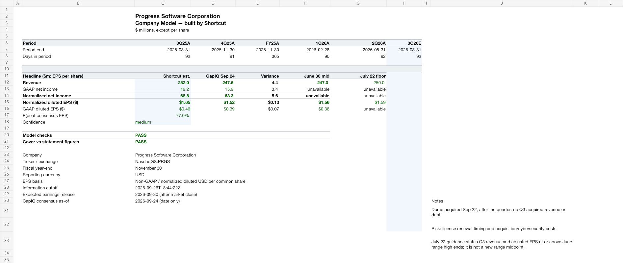Click CapIQ GAAP diluted EPS $0.39
Viewport: 623px width, 263px height.
point(229,109)
